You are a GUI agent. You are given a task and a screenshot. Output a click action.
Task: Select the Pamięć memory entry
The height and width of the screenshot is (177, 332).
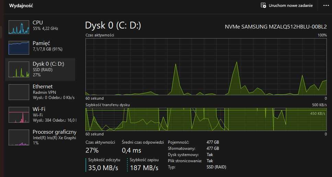click(40, 47)
